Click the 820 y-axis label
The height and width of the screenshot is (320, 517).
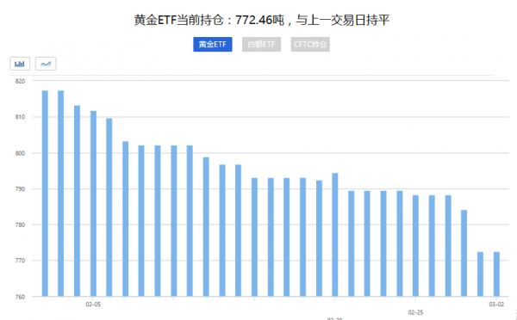[x=20, y=82]
